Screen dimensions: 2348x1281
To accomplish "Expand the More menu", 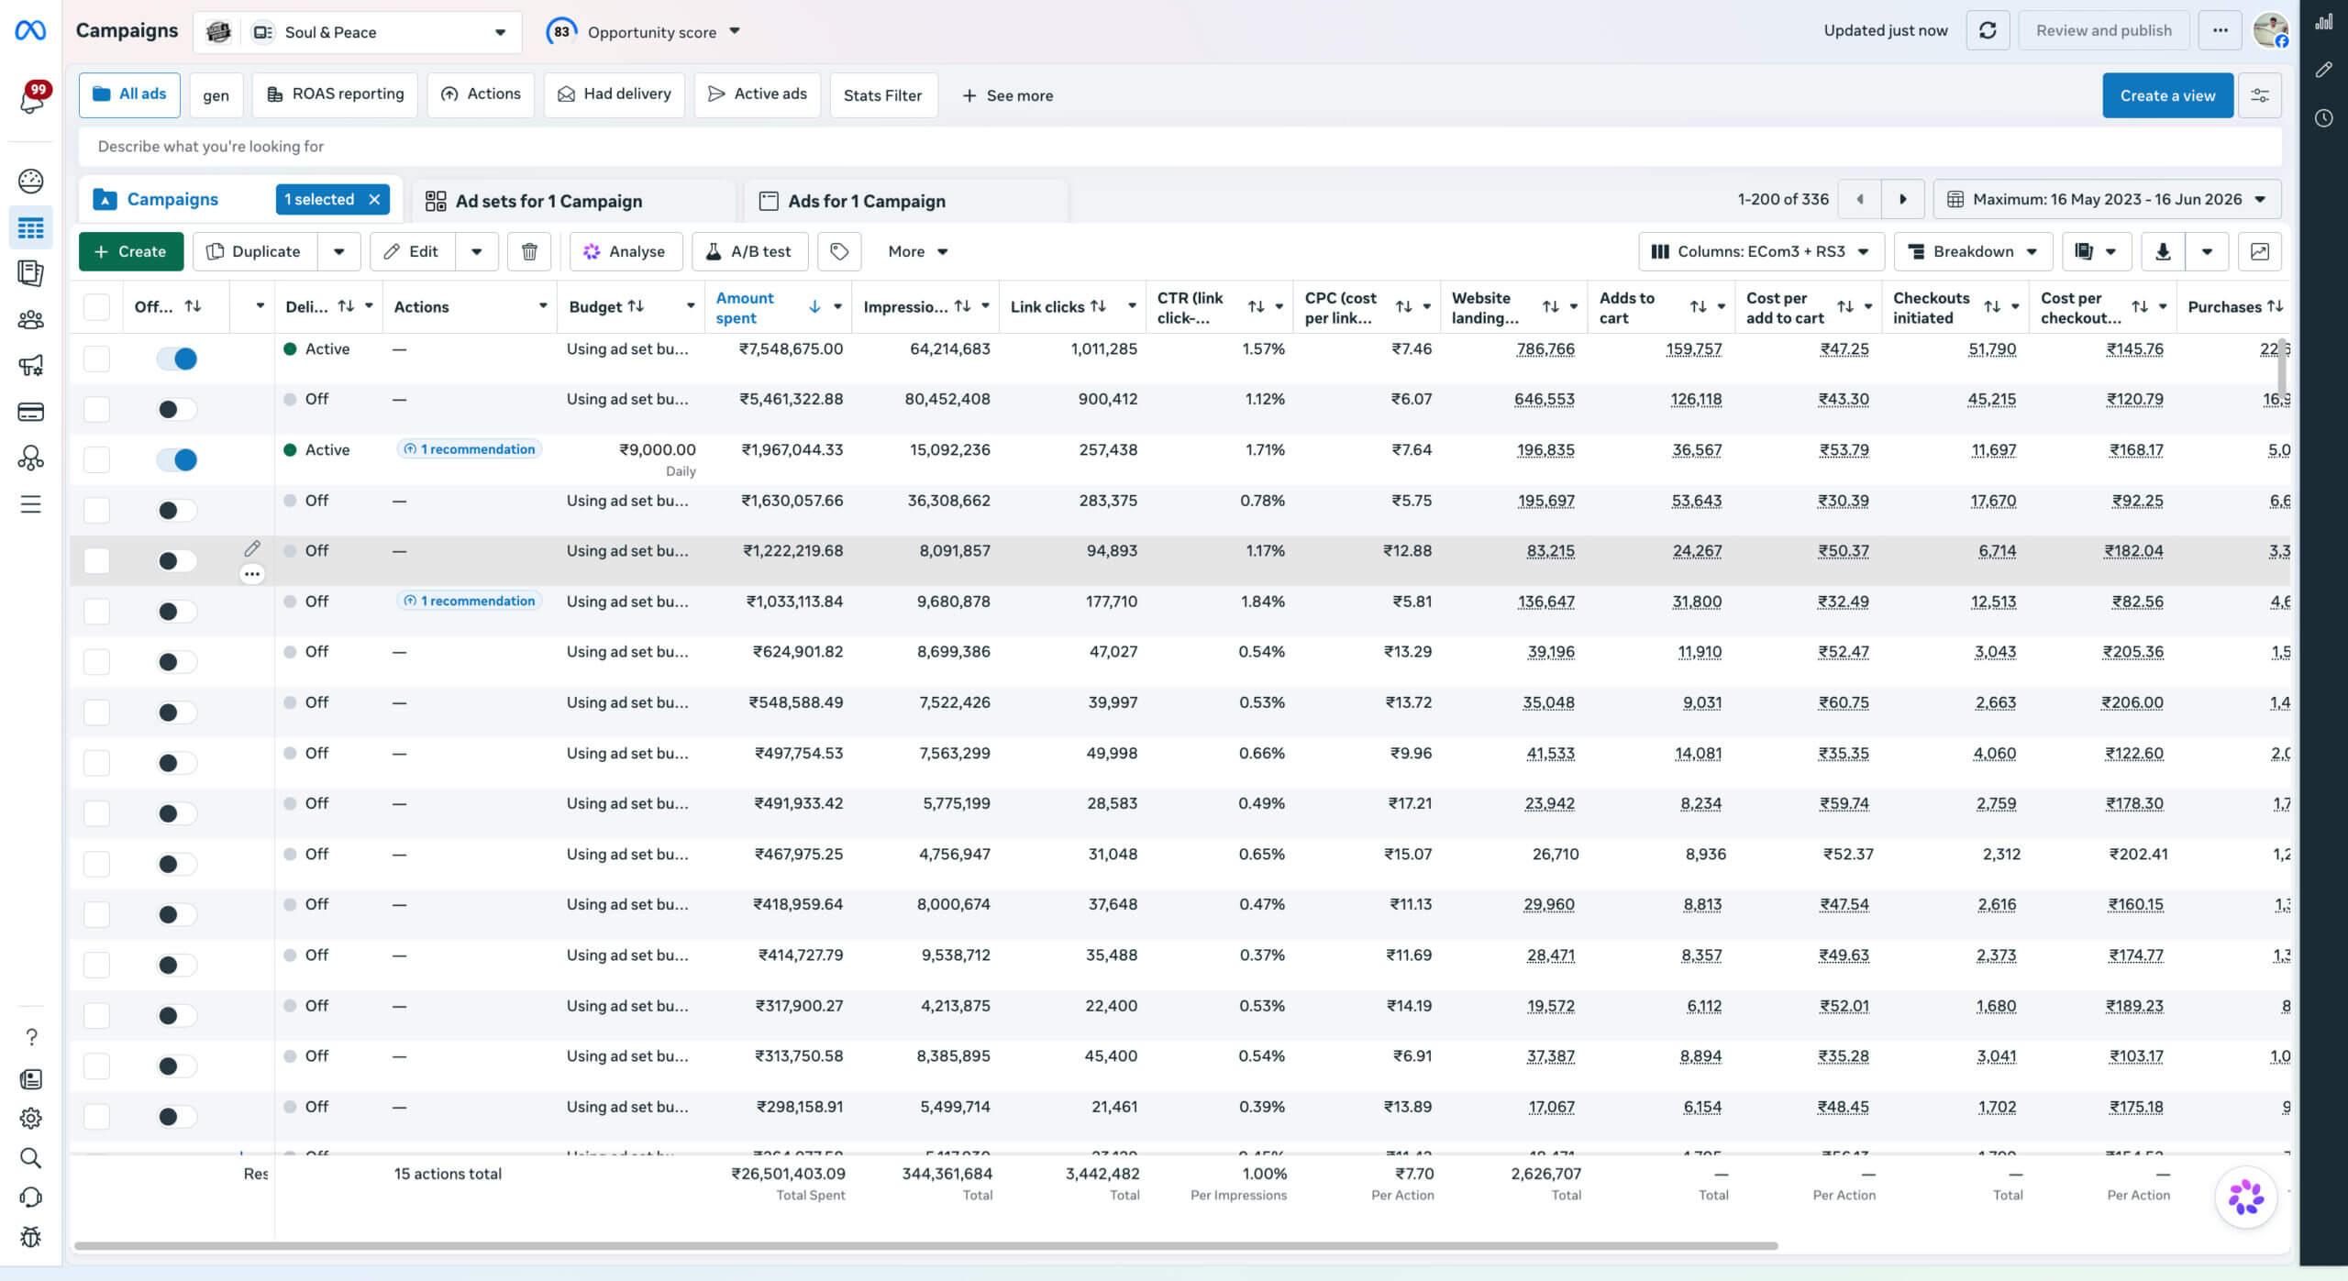I will pos(917,251).
